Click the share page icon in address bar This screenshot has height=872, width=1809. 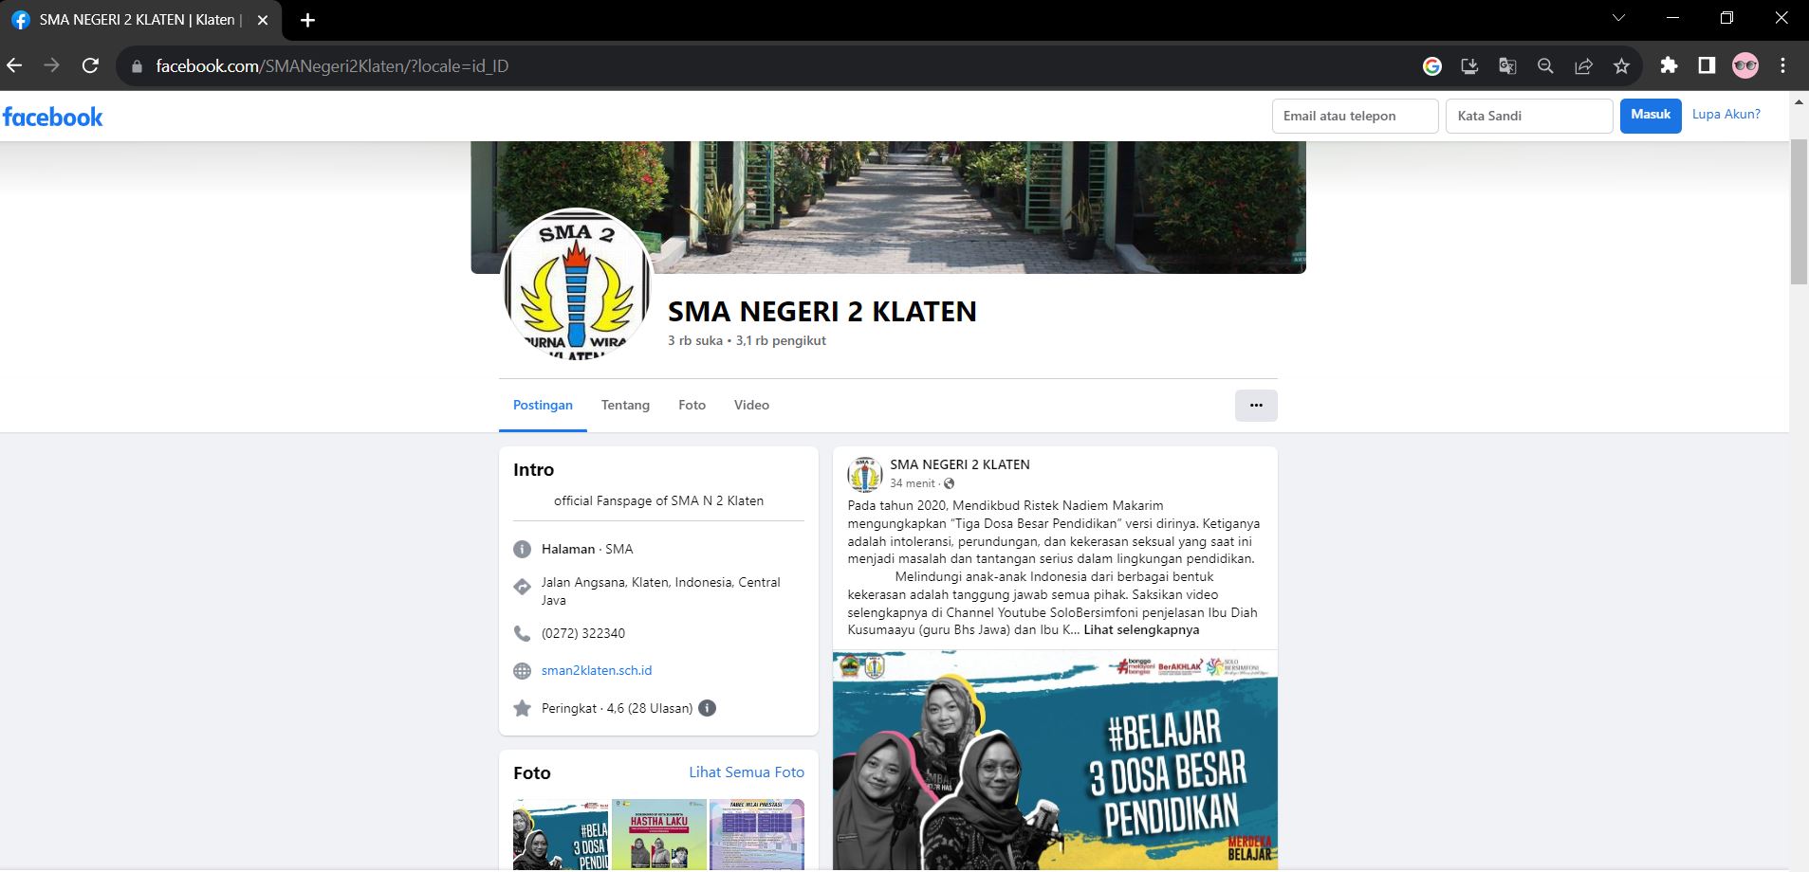pyautogui.click(x=1583, y=65)
